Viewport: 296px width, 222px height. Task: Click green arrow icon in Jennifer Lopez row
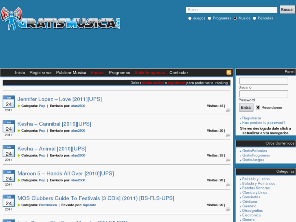(x=19, y=106)
